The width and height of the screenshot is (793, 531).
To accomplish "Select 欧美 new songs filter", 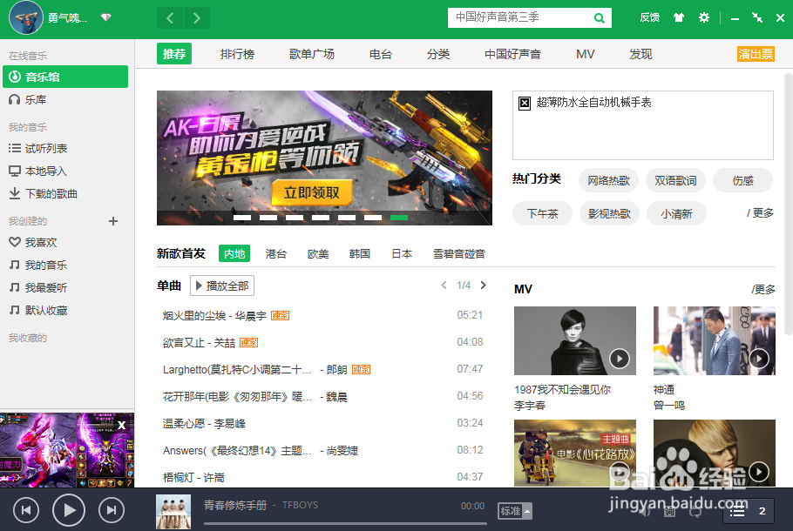I will 318,253.
